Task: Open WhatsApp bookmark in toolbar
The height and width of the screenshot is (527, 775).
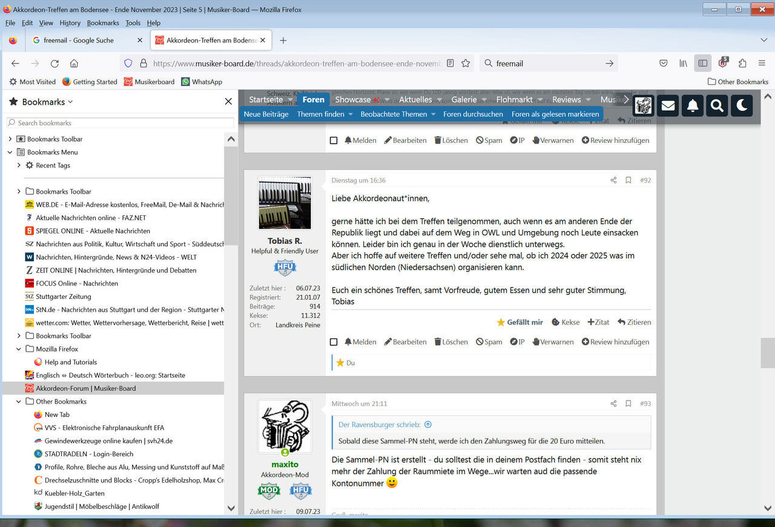Action: (202, 82)
